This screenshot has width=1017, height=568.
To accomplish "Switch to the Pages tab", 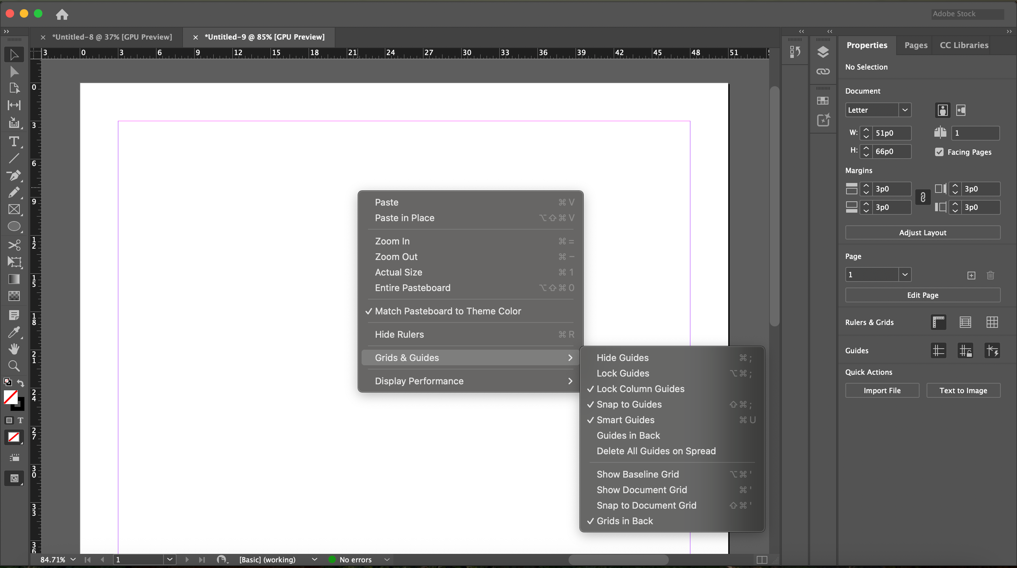I will (x=916, y=45).
